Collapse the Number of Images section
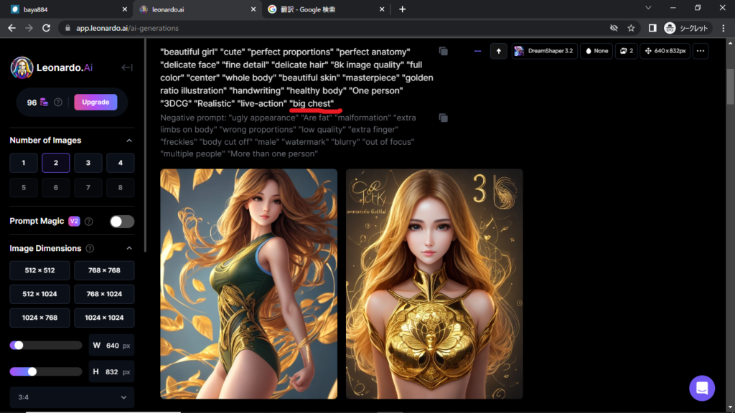The width and height of the screenshot is (735, 413). (129, 141)
